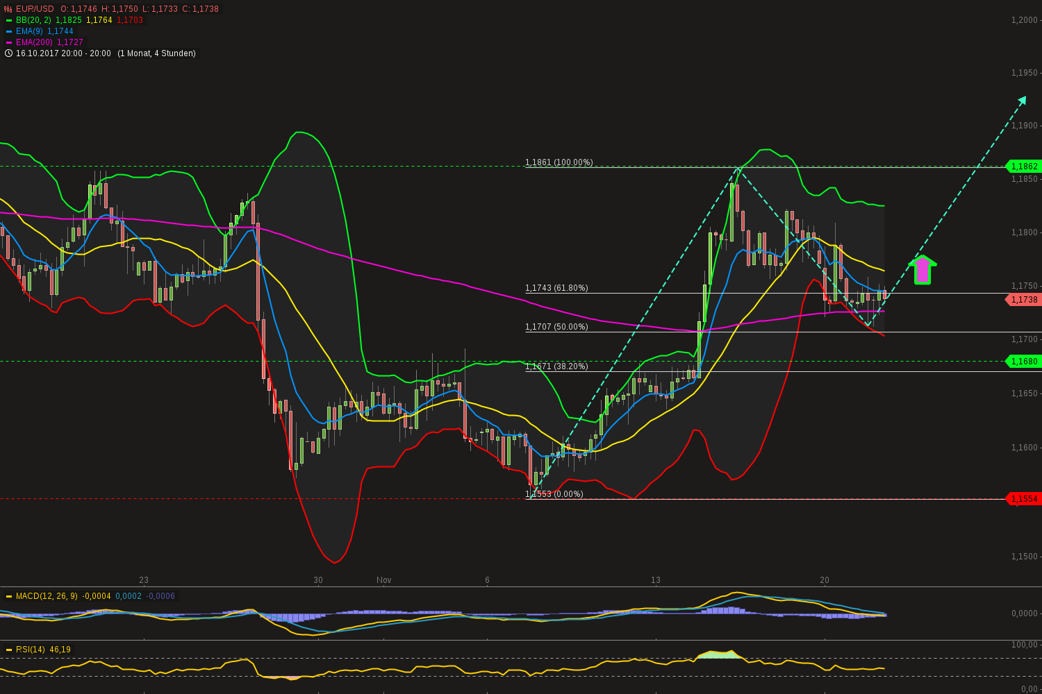Viewport: 1042px width, 694px height.
Task: Click the Fibonacci label 1,1707 (50.00%)
Action: pos(556,327)
